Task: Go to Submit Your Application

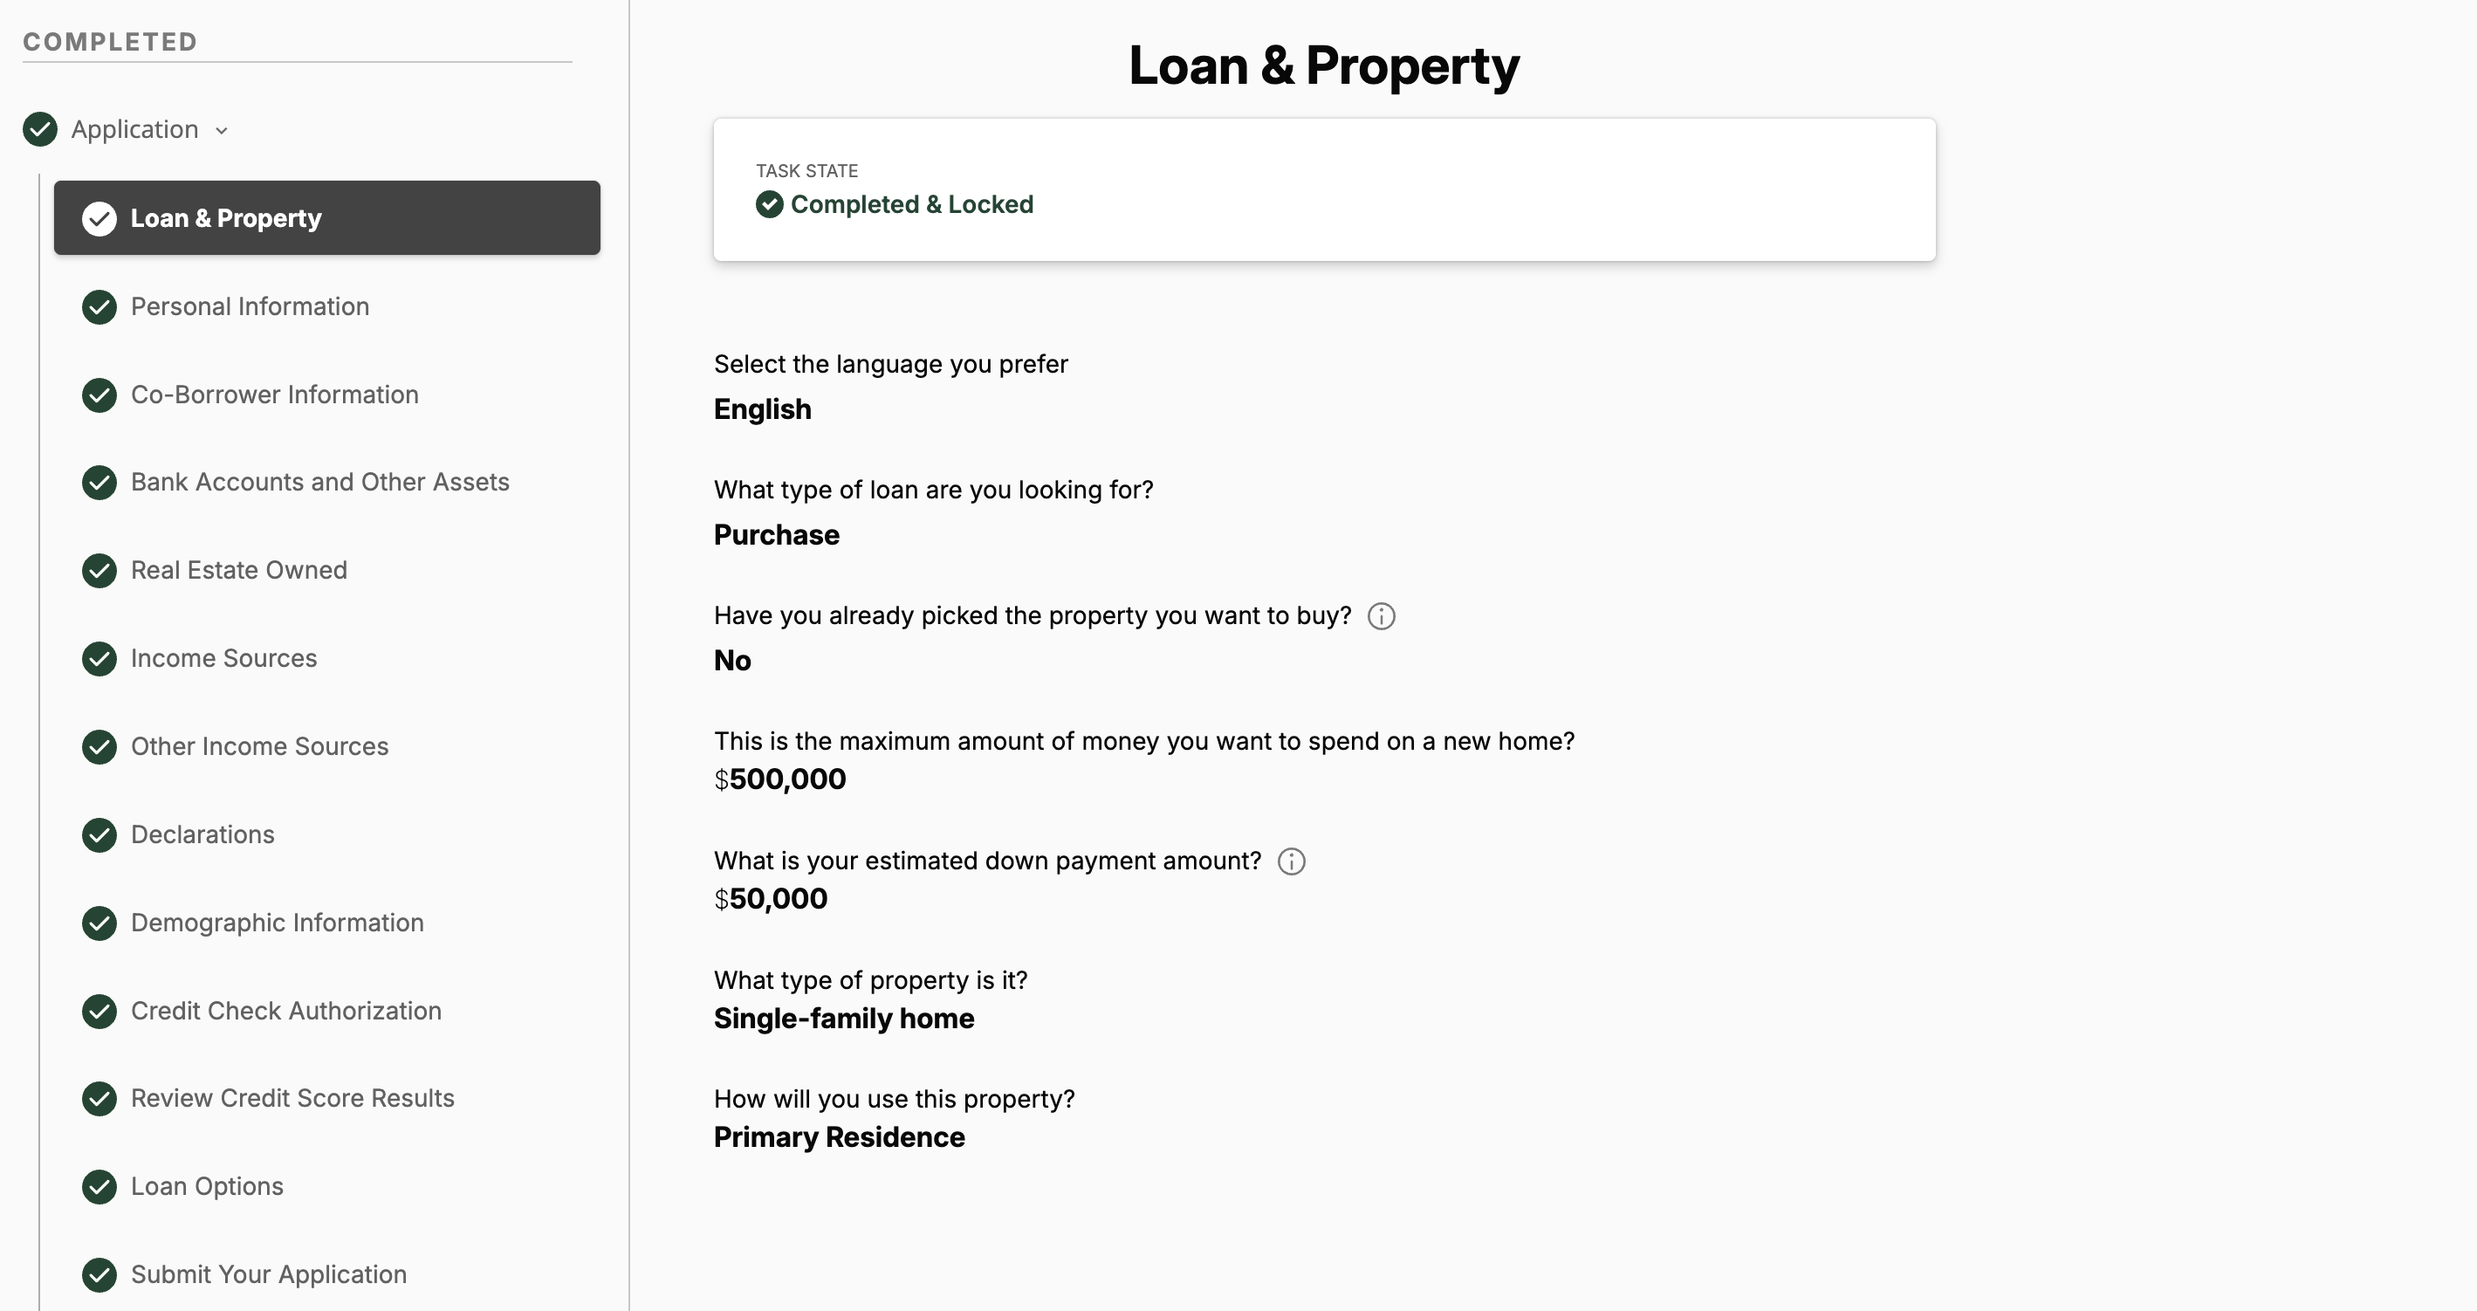Action: click(x=268, y=1274)
